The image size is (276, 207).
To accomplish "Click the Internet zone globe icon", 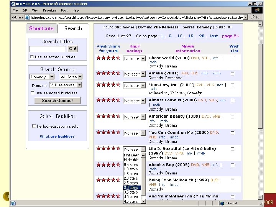I will (x=222, y=203).
